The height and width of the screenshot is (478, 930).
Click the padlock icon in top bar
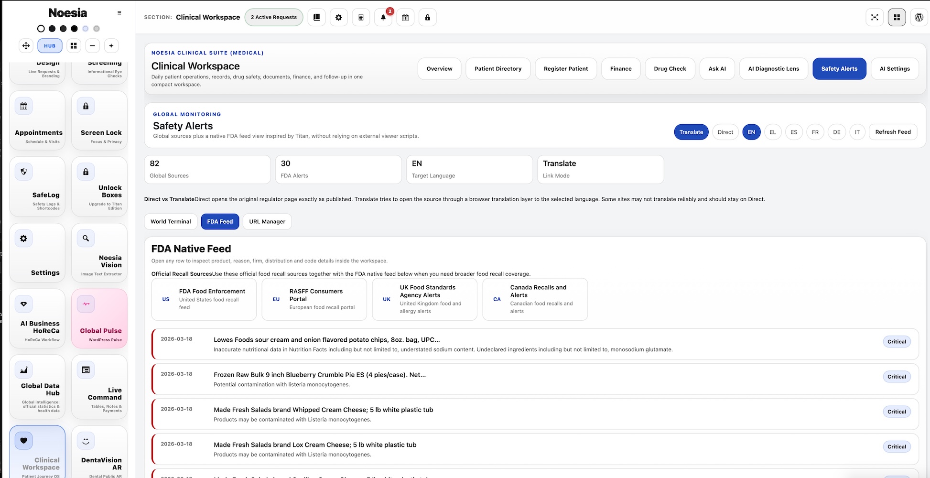(x=428, y=17)
